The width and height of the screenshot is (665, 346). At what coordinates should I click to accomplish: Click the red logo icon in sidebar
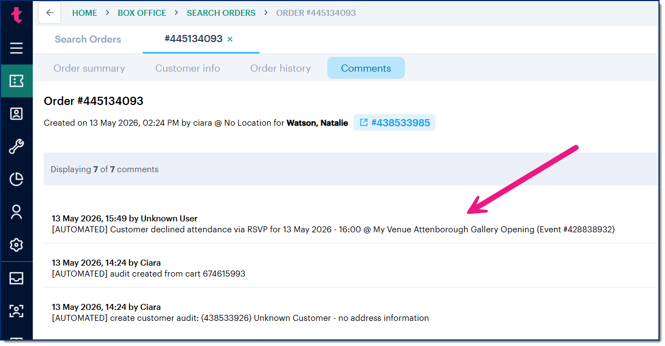point(17,15)
